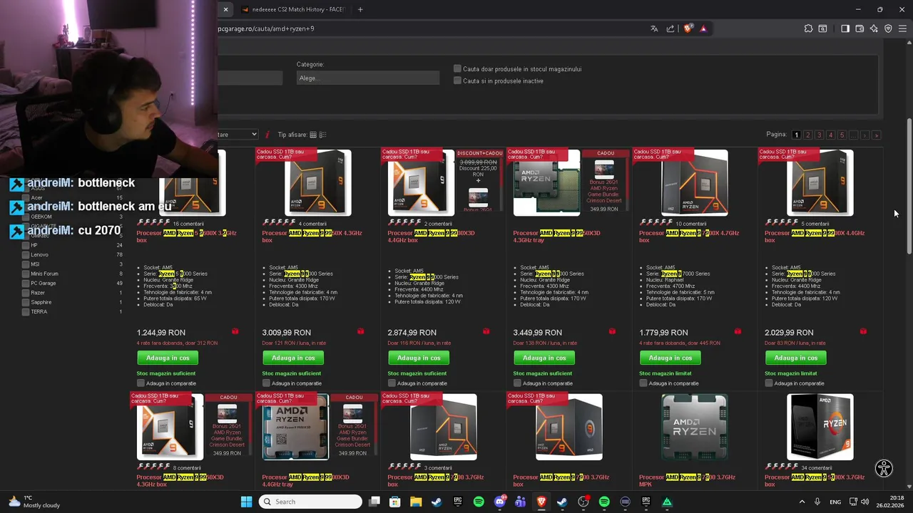Tick 'Adauga in comparatie' under 3.009,99 RON product
This screenshot has width=913, height=513.
267,383
